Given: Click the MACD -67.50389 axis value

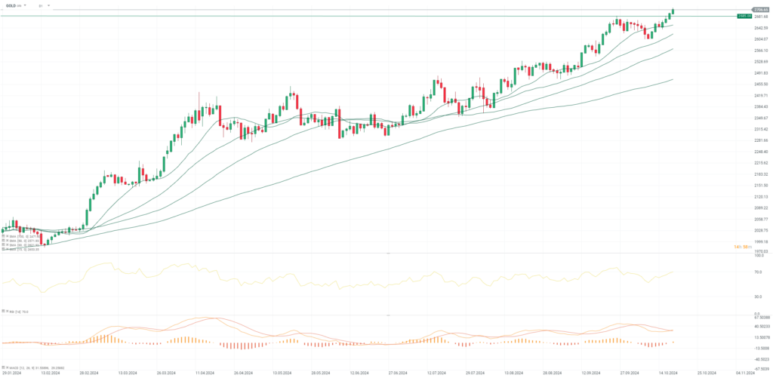Looking at the screenshot, I should 762,368.
